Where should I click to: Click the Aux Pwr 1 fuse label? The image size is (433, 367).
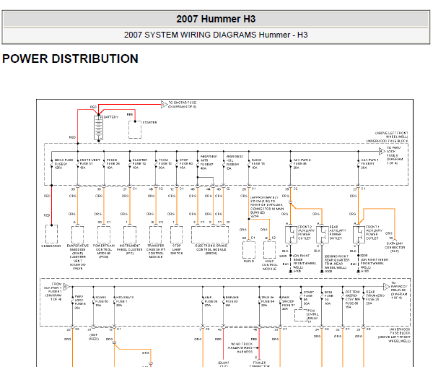369,164
